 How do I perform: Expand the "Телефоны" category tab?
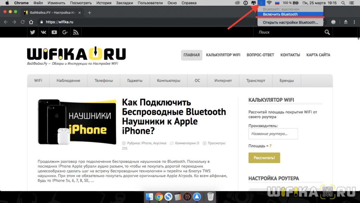click(x=104, y=80)
